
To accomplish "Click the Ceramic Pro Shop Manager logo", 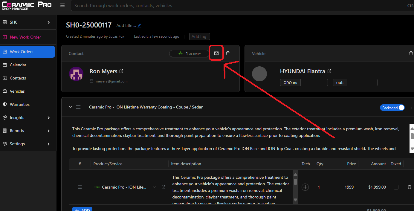I will point(27,6).
